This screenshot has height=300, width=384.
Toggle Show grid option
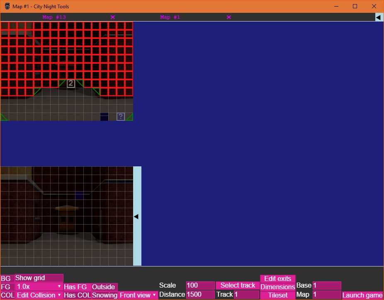39,278
